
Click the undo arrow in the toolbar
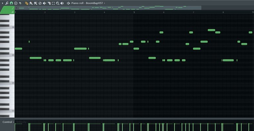pyautogui.click(x=20, y=3)
